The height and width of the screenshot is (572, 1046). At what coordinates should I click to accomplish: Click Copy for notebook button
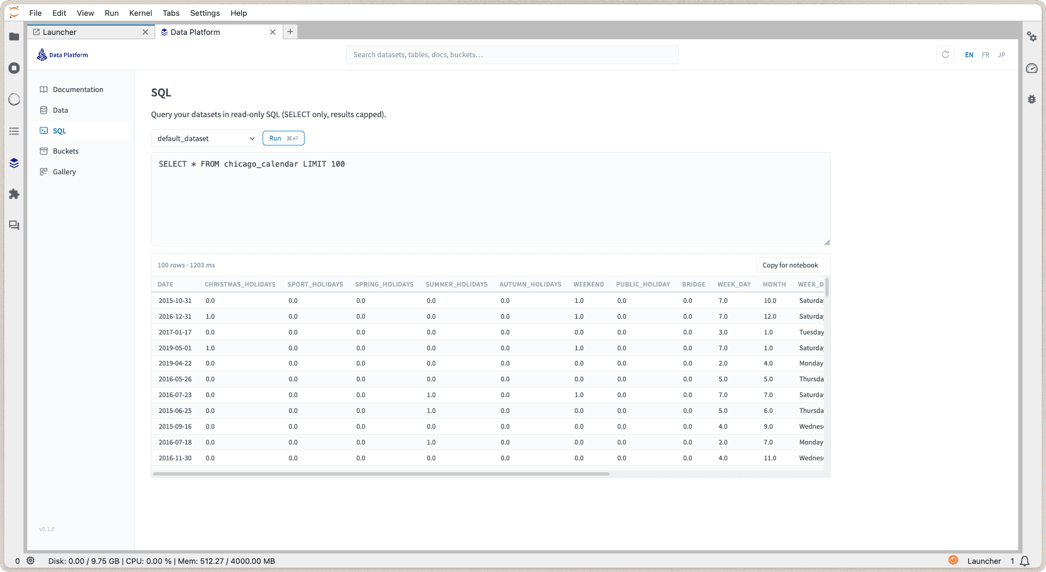[790, 265]
